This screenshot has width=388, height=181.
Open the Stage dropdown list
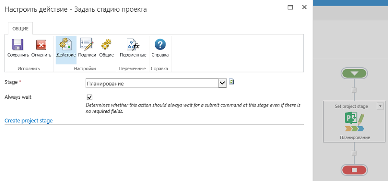tap(222, 84)
